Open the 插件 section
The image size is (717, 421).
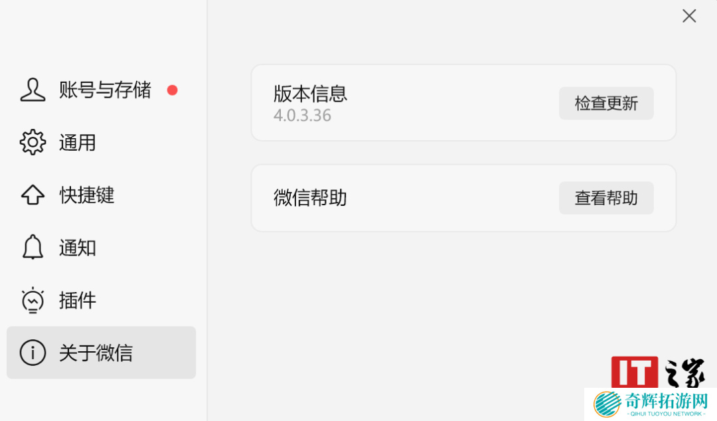(78, 300)
